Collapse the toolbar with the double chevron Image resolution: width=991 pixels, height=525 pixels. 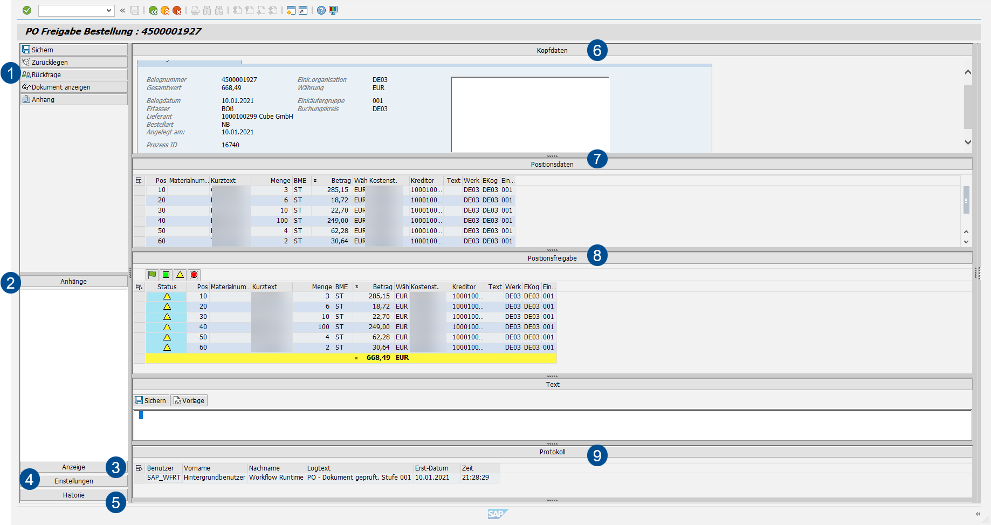[x=122, y=10]
